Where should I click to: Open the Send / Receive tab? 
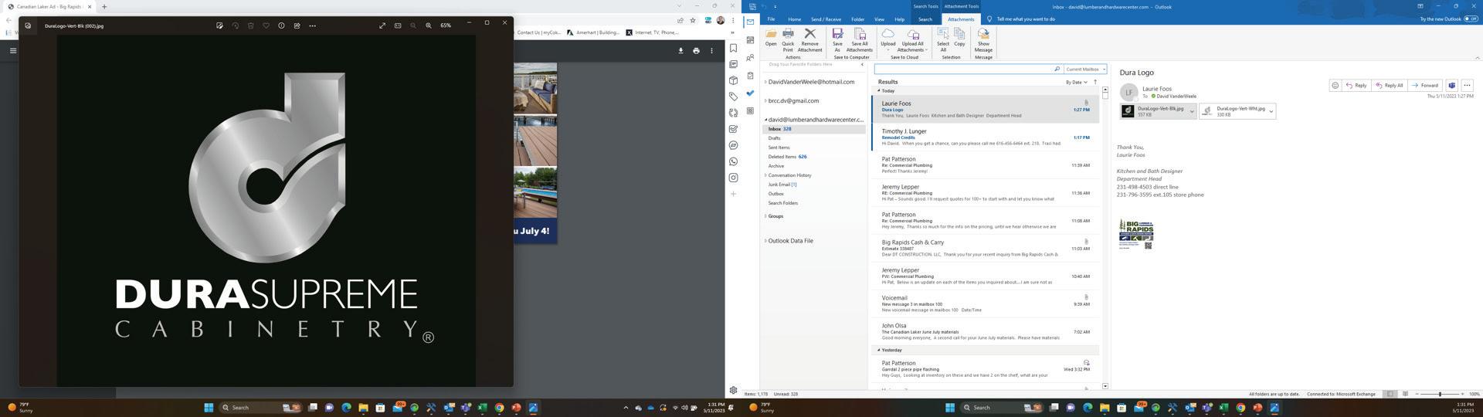(x=826, y=19)
